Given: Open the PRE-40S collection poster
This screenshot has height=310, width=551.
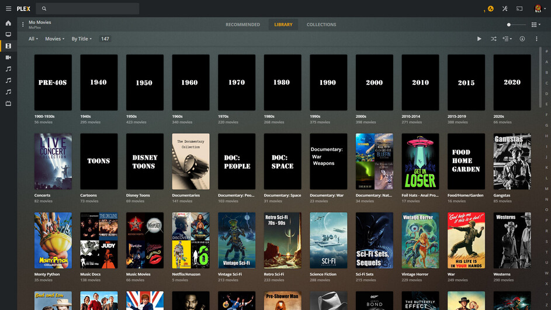Looking at the screenshot, I should [53, 82].
